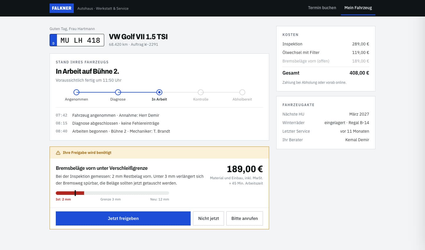The image size is (425, 250).
Task: Click the warning triangle icon in the approval banner
Action: coord(58,153)
